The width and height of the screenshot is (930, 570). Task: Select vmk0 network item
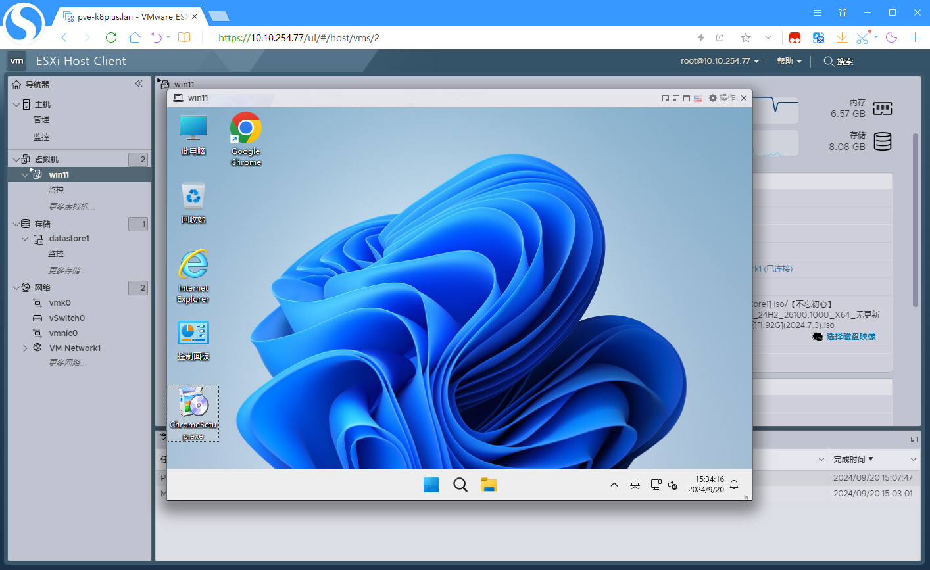[60, 303]
